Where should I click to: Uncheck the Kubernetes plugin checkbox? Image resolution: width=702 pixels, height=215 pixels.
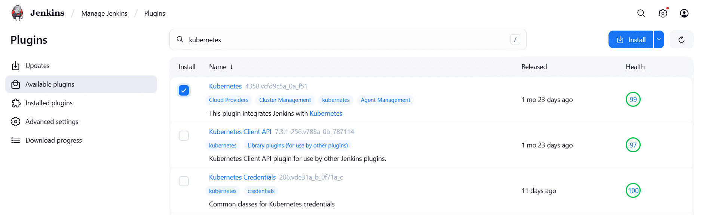(184, 90)
